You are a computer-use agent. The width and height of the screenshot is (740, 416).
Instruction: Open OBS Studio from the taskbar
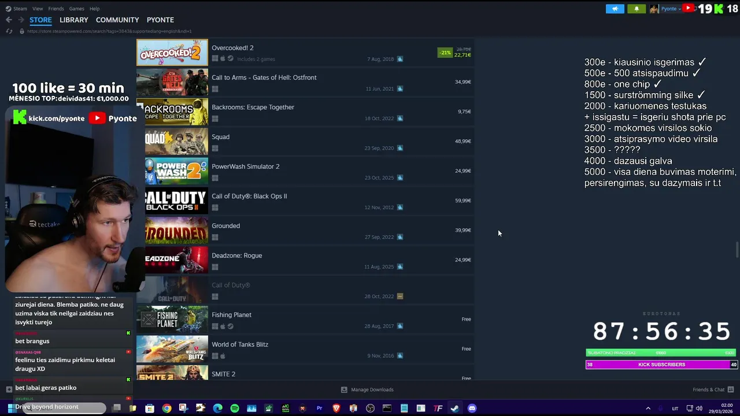click(370, 408)
